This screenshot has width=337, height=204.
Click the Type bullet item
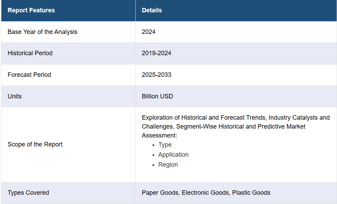click(x=165, y=145)
